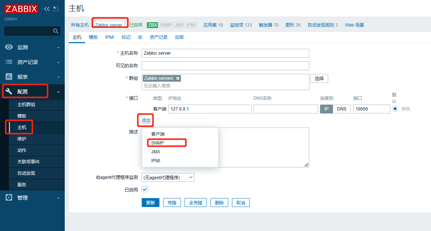Choose 客户端 from interface menu
This screenshot has height=231, width=431.
tap(180, 134)
